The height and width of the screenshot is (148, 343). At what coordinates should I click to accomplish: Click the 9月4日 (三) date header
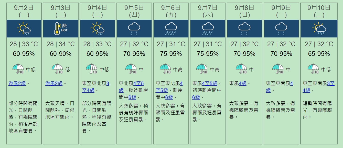[x=97, y=11]
